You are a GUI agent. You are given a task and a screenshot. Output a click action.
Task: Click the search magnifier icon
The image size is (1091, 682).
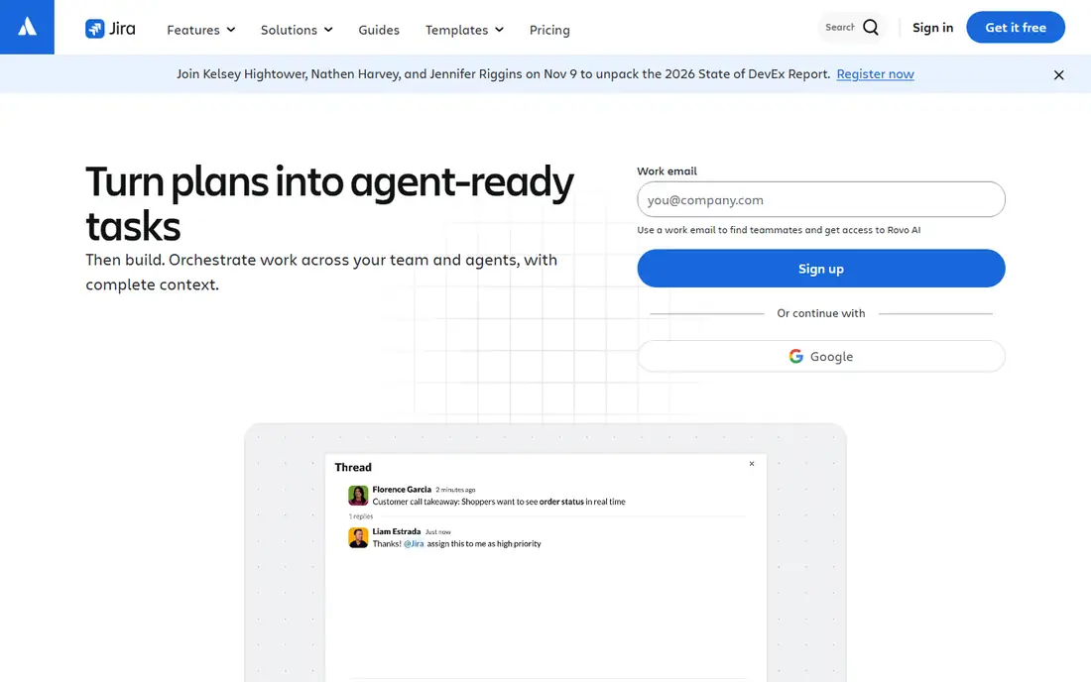click(x=871, y=27)
